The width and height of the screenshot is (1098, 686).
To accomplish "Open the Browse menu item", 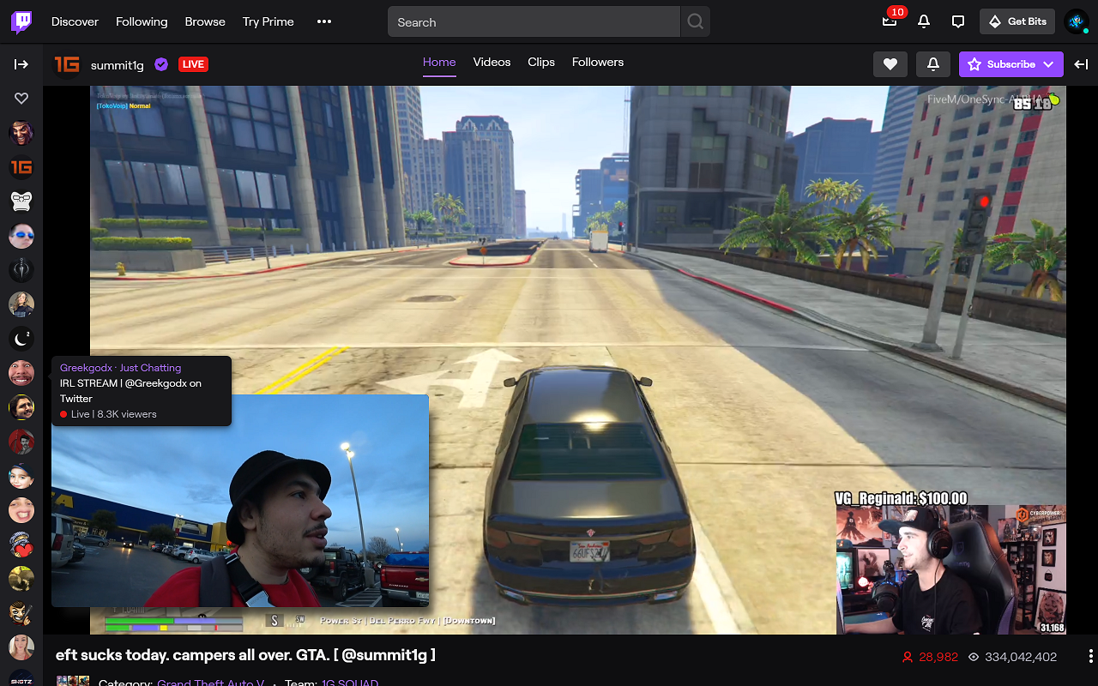I will tap(204, 21).
